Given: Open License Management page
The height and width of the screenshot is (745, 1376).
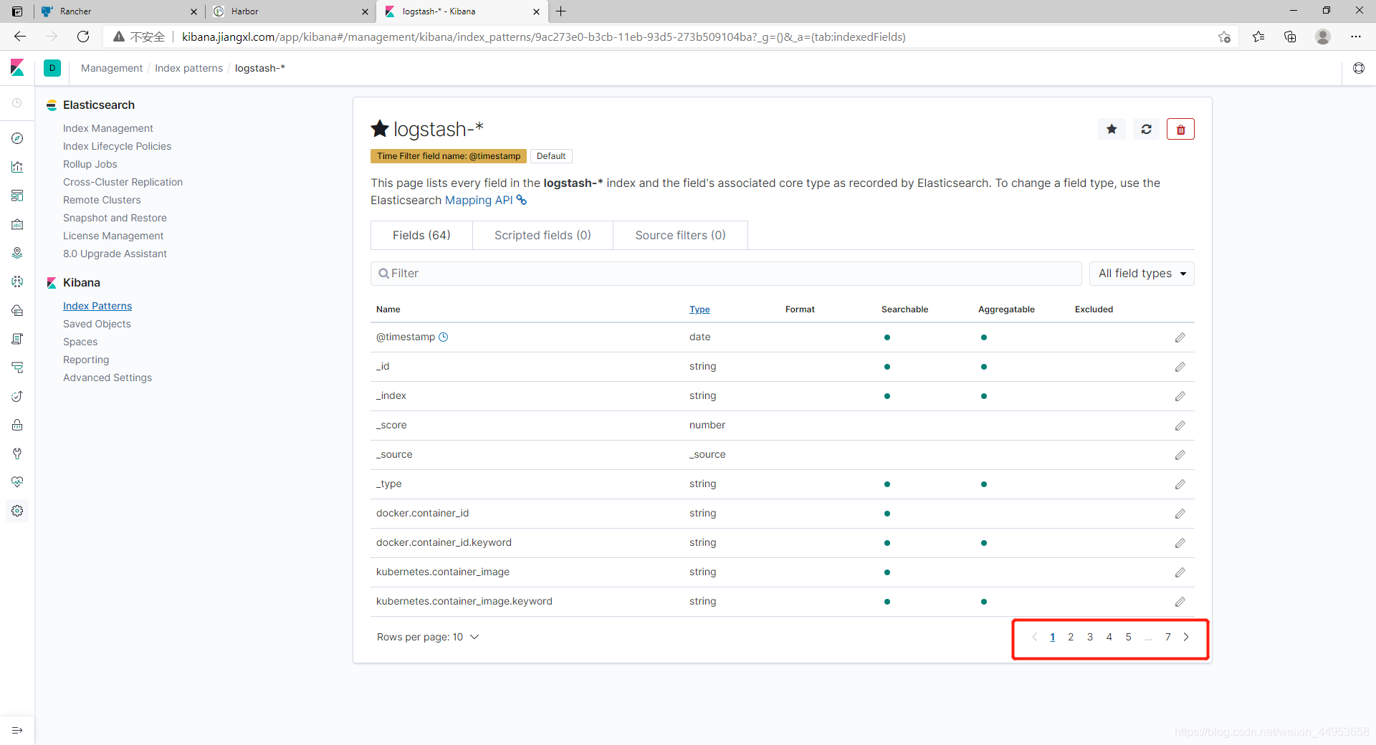Looking at the screenshot, I should point(113,236).
